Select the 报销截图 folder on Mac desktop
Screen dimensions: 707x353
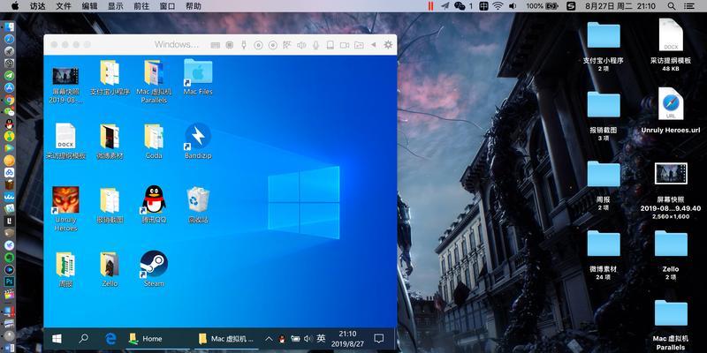point(604,116)
